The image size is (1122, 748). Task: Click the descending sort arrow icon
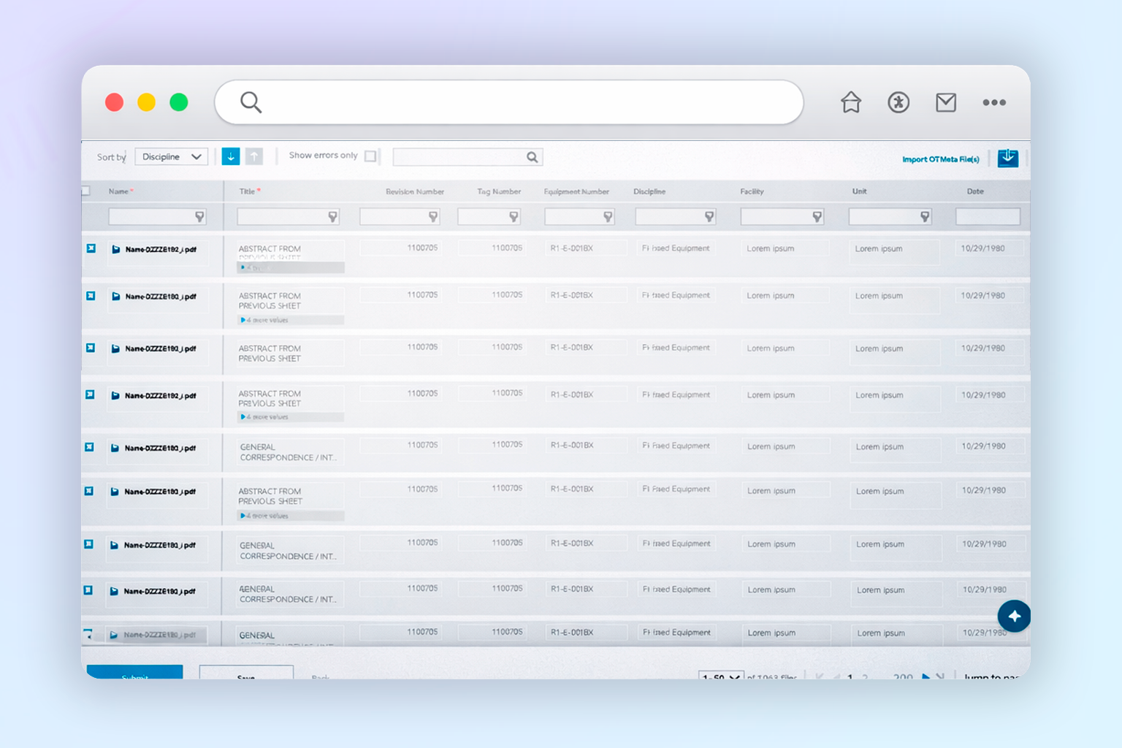click(x=231, y=156)
